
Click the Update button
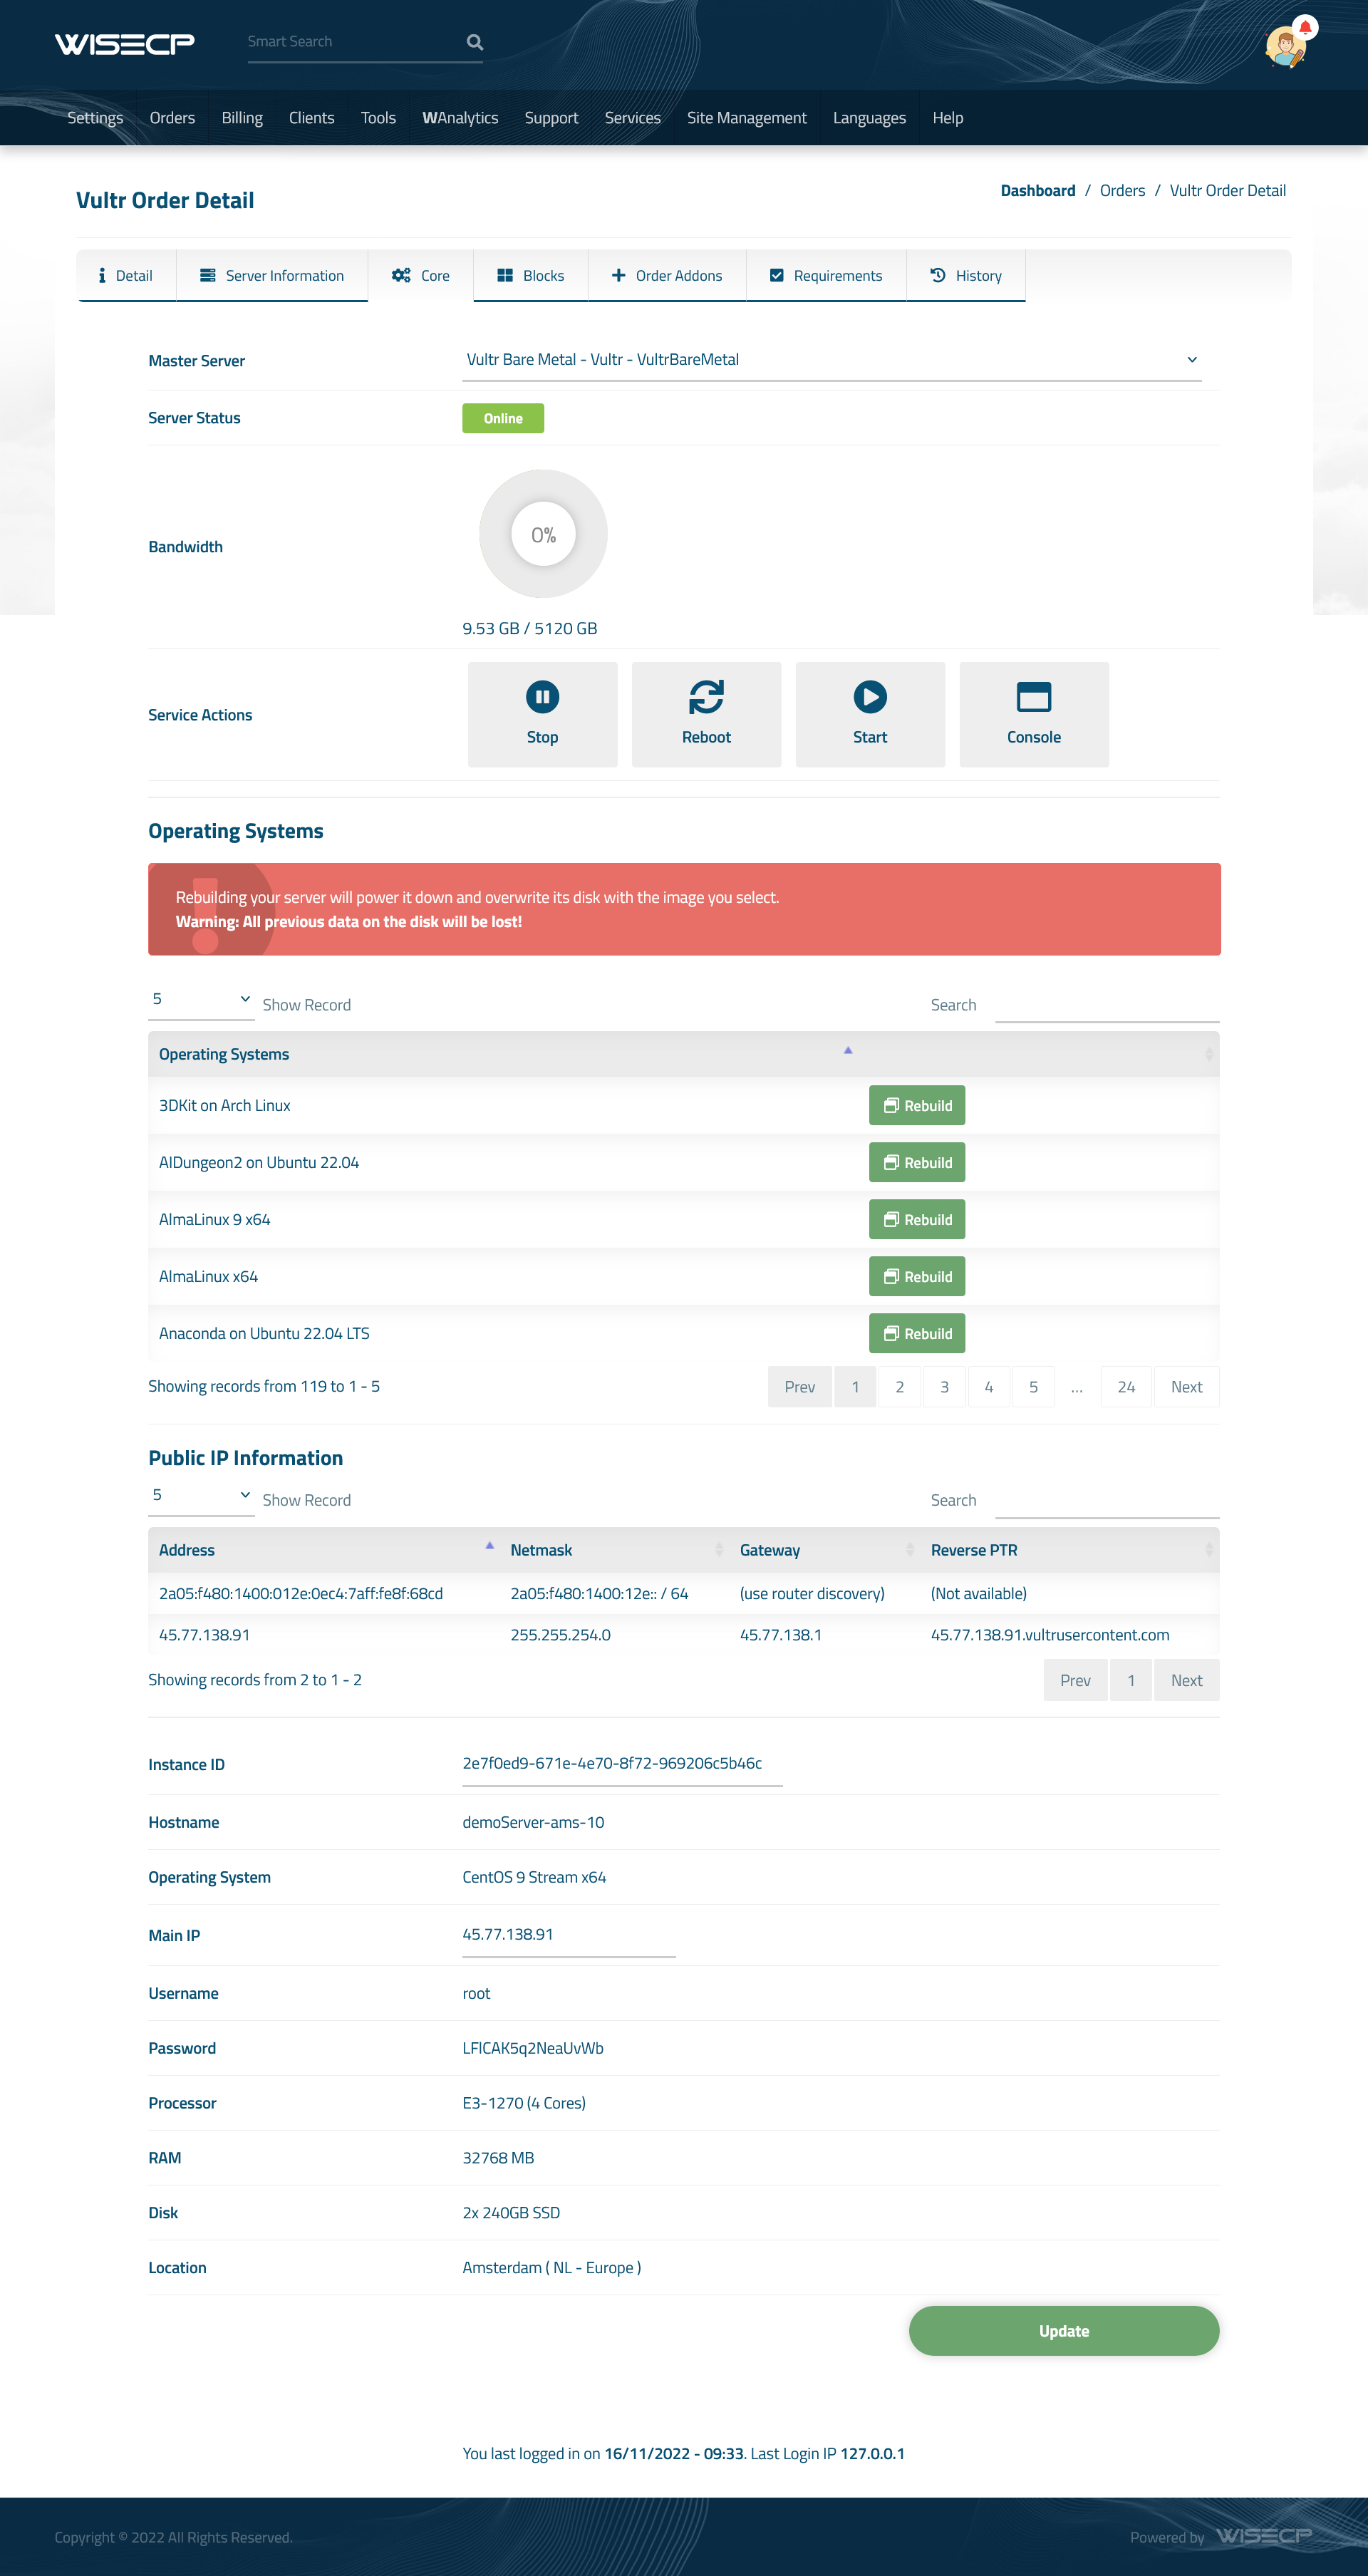coord(1063,2329)
